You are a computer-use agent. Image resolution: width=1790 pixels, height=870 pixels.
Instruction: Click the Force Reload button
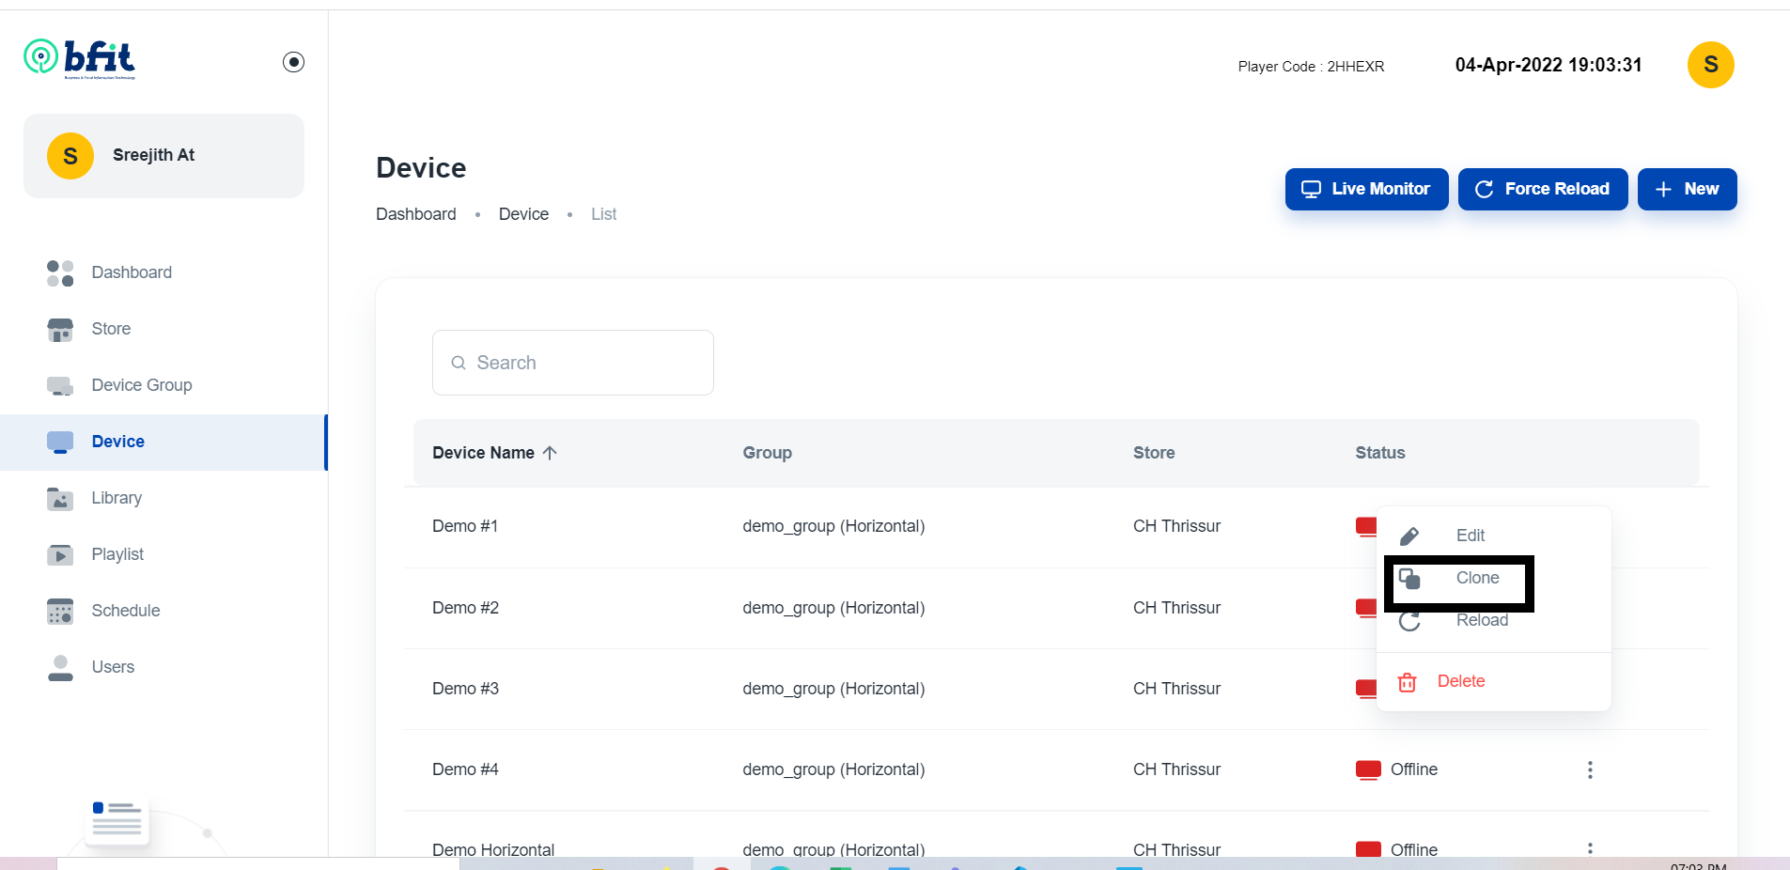click(1542, 189)
